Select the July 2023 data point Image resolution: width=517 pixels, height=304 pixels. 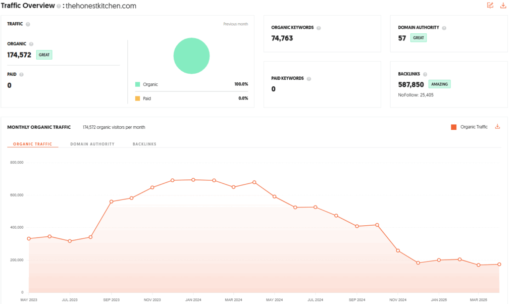70,241
